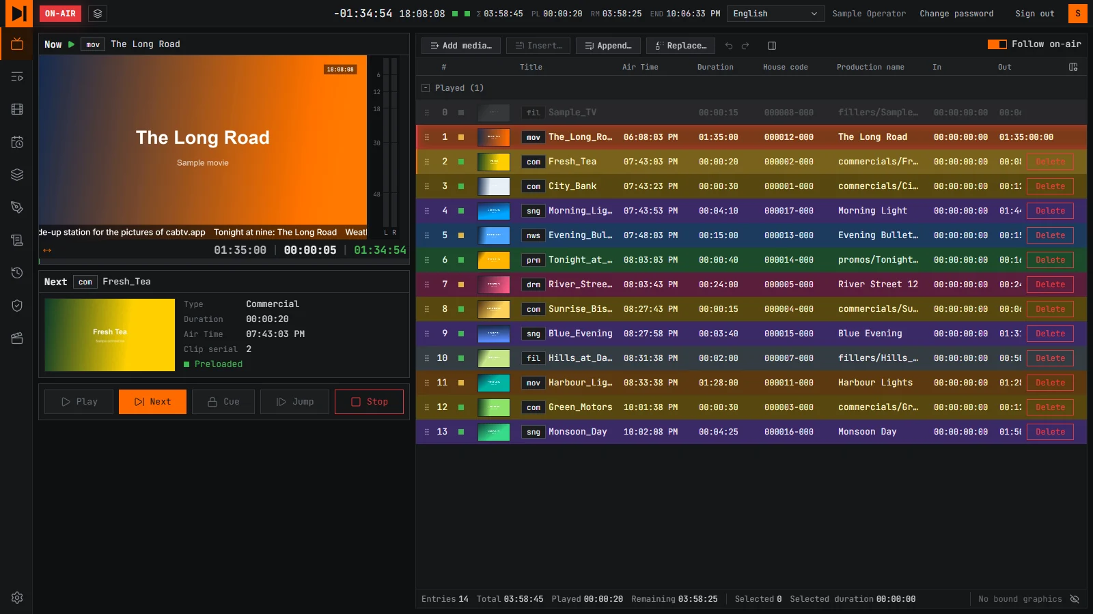Image resolution: width=1093 pixels, height=614 pixels.
Task: Open the layers stack icon in left sidebar
Action: 17,175
